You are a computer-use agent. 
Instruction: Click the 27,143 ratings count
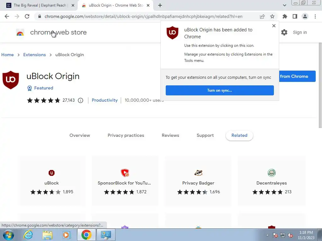69,100
